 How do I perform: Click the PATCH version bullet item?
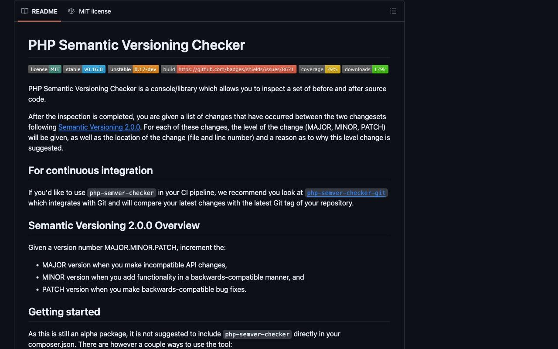tap(144, 289)
